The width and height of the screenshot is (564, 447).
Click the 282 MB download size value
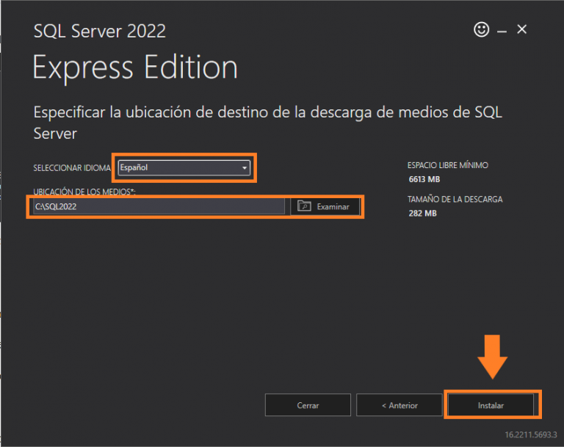[x=423, y=214]
